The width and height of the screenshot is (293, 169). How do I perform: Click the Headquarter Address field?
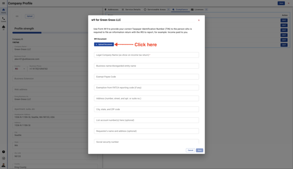(50, 117)
